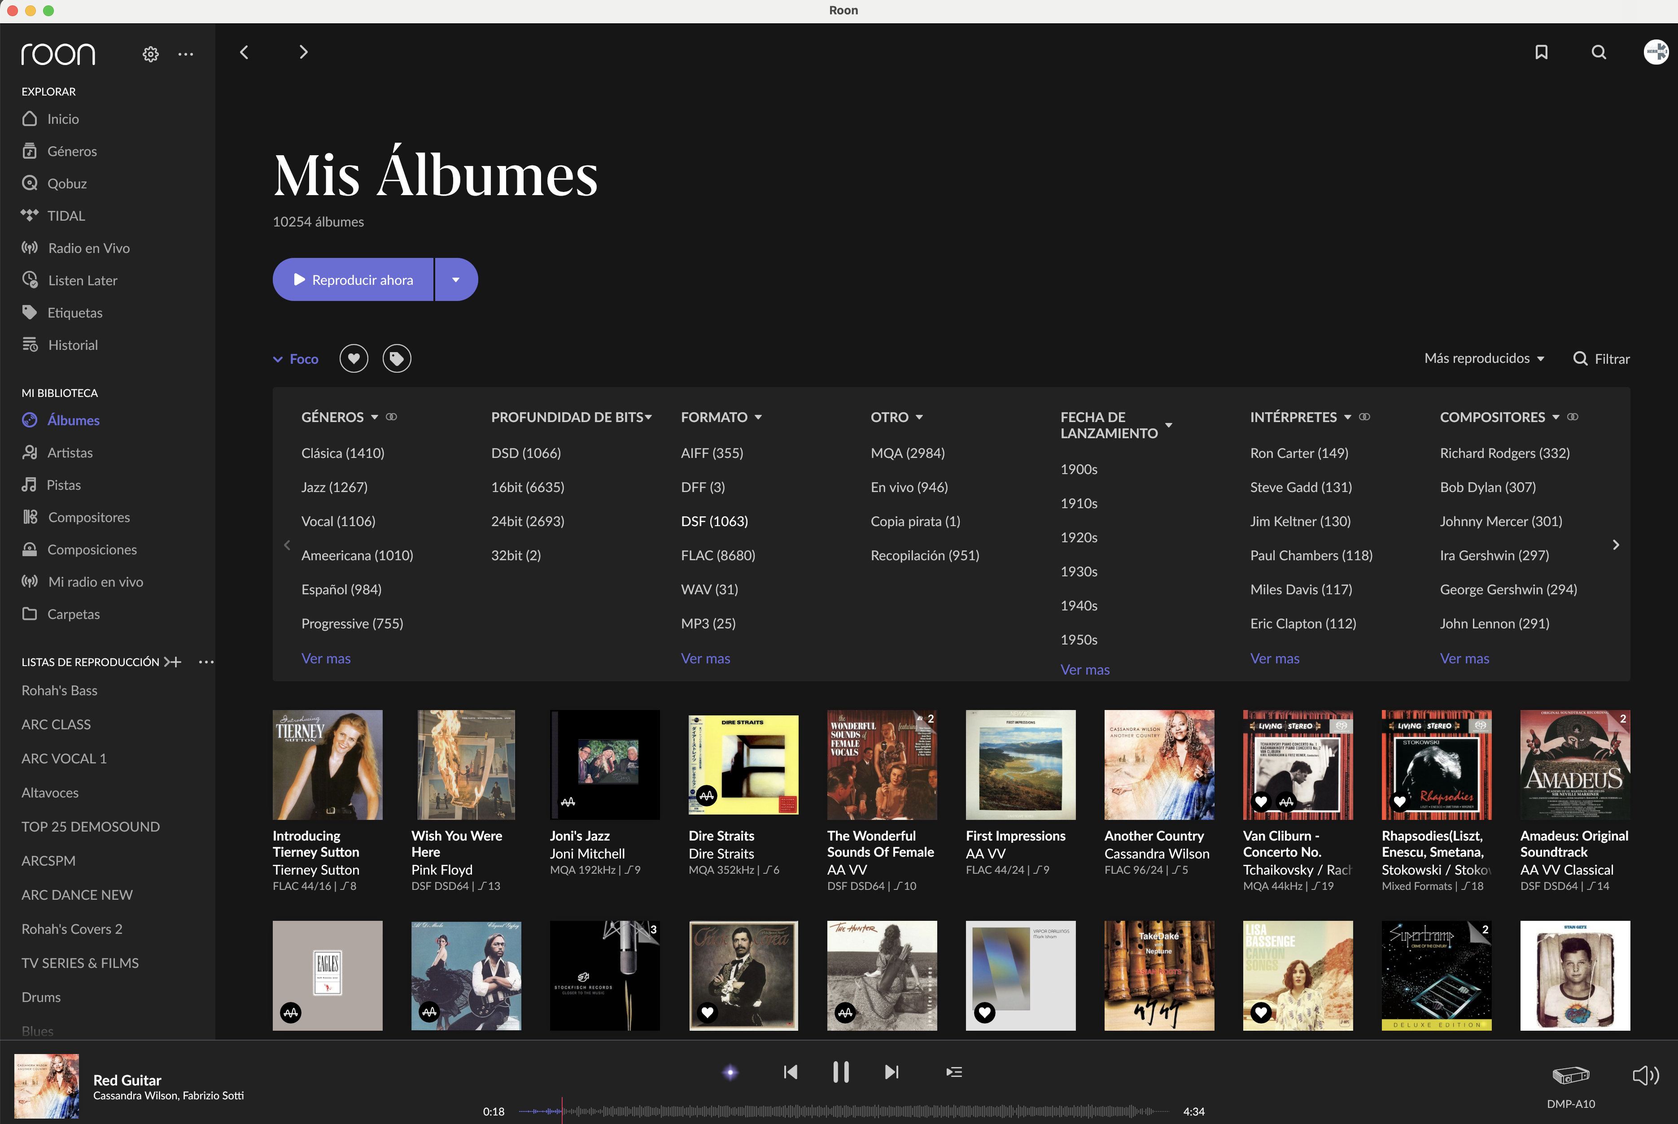Image resolution: width=1678 pixels, height=1124 pixels.
Task: Toggle the tag focus filter
Action: pyautogui.click(x=397, y=358)
